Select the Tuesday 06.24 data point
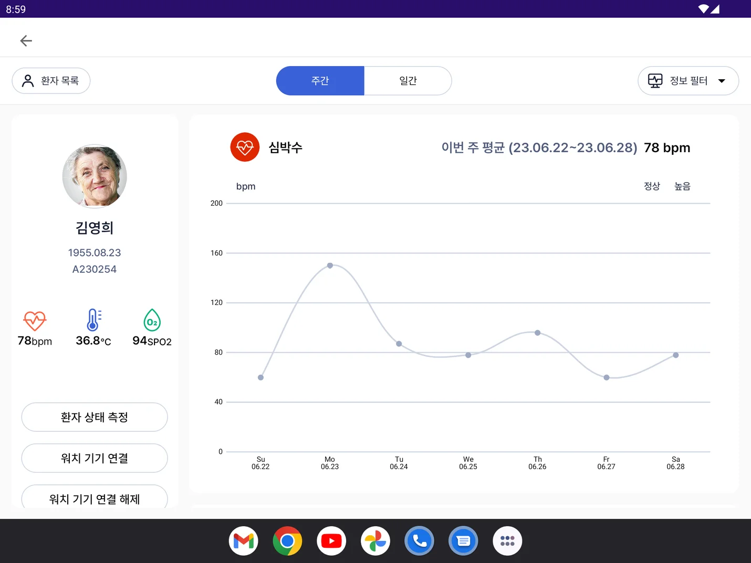This screenshot has height=563, width=751. coord(399,344)
